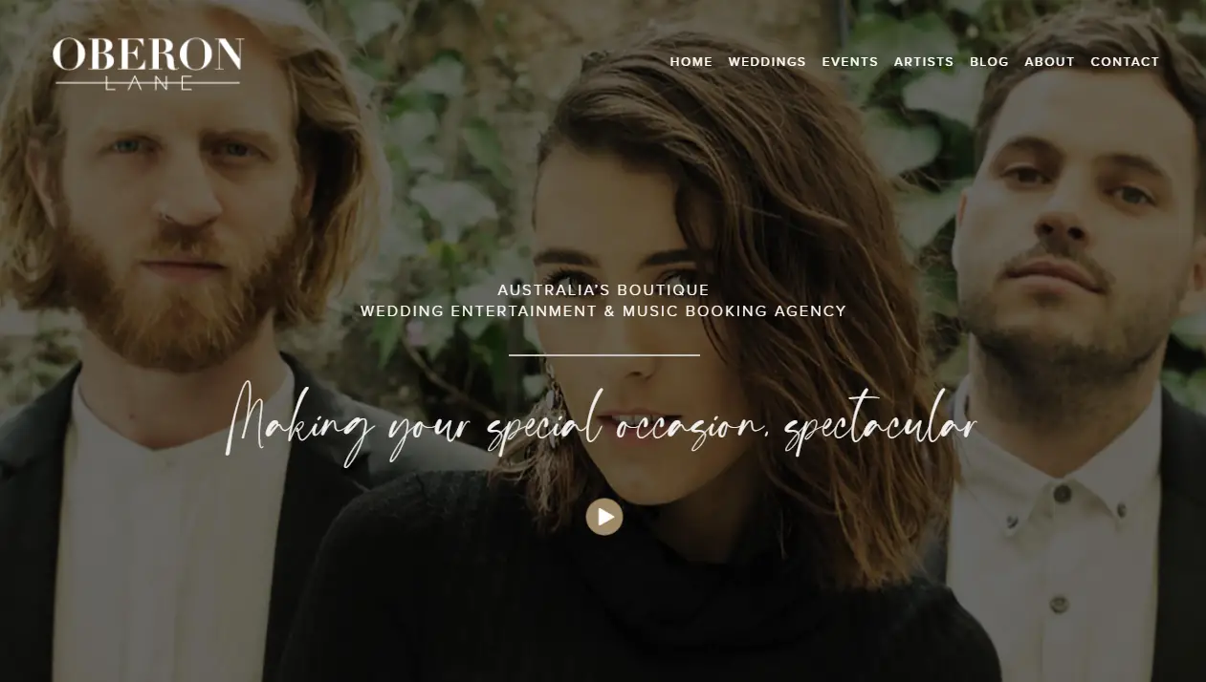Go to the HOME page
1206x682 pixels.
pyautogui.click(x=691, y=61)
